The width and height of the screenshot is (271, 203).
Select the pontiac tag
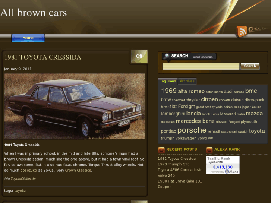point(168,131)
